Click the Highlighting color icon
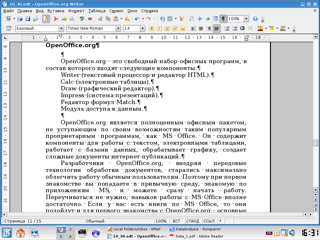Viewport: 320px width, 240px height. click(272, 28)
